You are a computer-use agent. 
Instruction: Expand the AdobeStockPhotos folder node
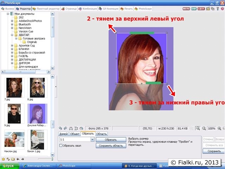[x=12, y=21]
